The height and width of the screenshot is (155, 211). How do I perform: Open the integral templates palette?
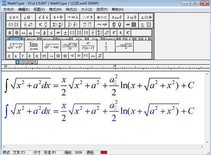coord(73,24)
